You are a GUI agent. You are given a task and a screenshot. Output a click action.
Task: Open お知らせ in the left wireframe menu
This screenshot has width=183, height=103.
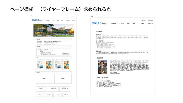point(74,20)
